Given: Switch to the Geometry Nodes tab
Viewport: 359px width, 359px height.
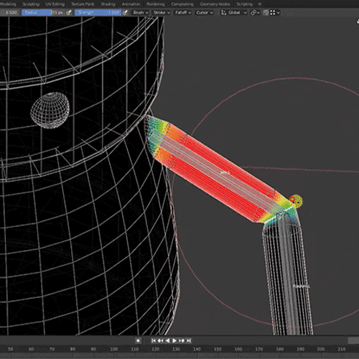Looking at the screenshot, I should [x=215, y=4].
